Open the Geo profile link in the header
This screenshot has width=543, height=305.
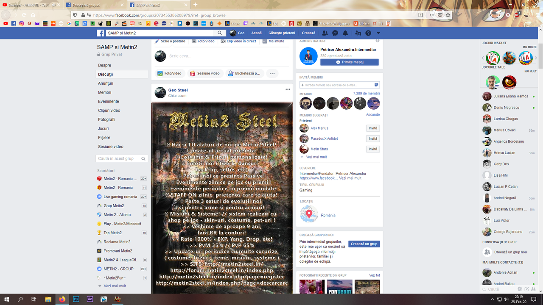pyautogui.click(x=237, y=33)
